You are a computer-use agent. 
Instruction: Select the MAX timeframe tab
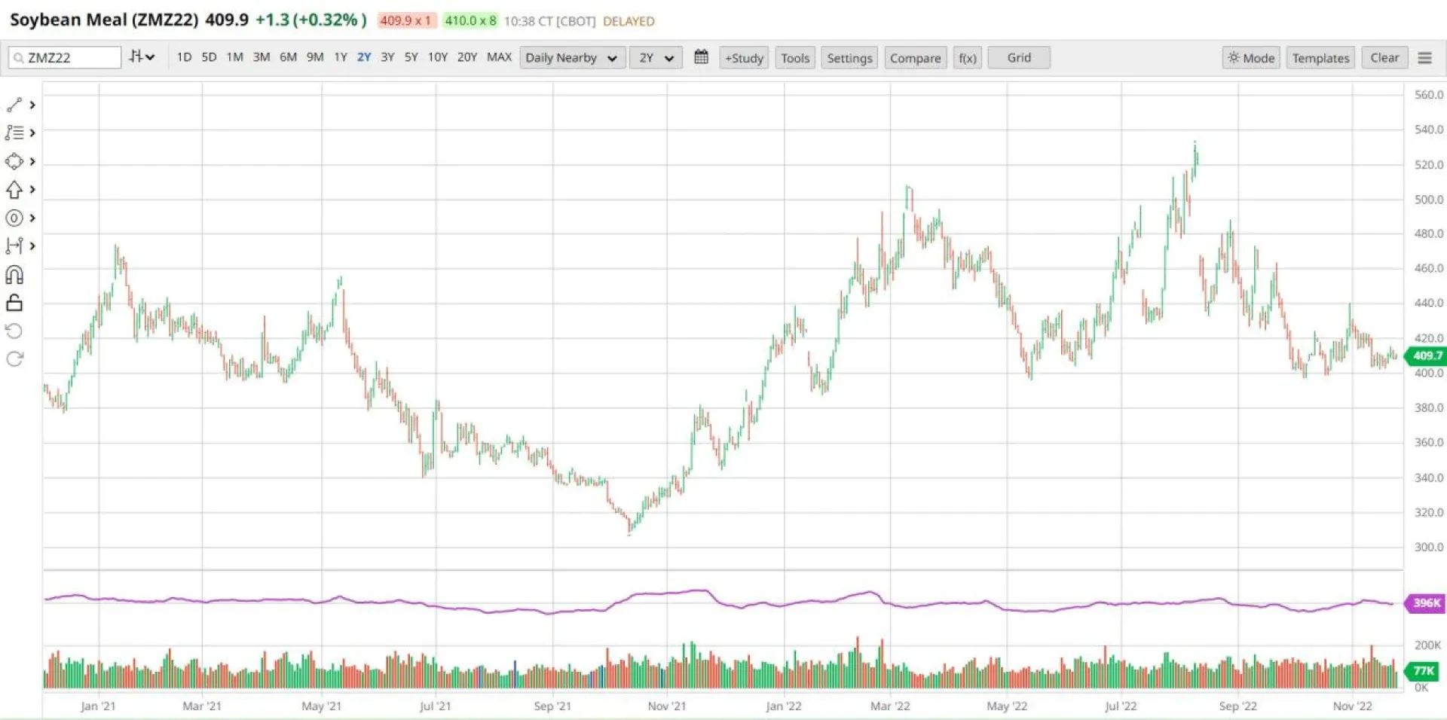point(499,56)
